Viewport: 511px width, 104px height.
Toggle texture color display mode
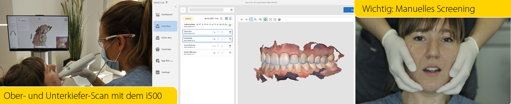click(x=266, y=19)
